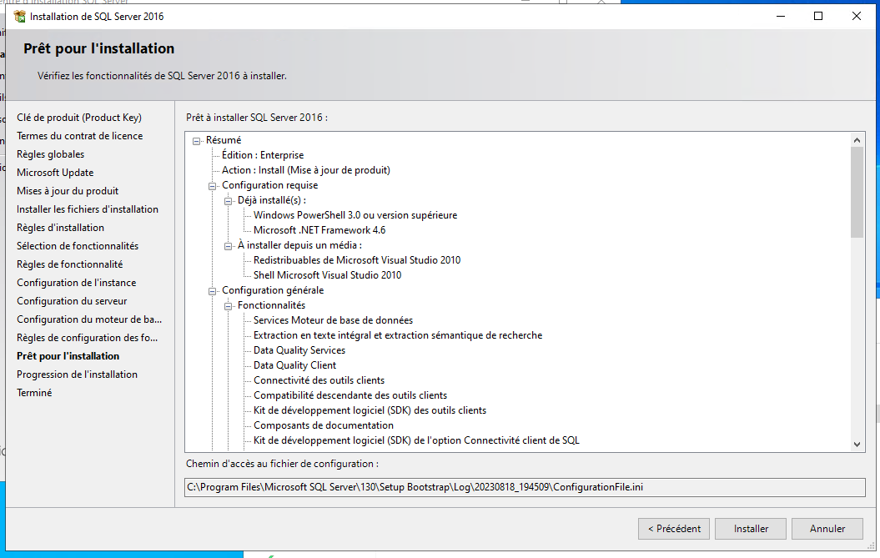
Task: Click the Résumé root tree label
Action: click(224, 140)
